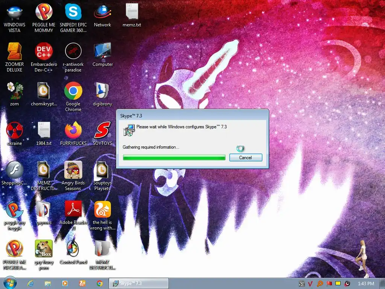Open the WINDOWS VISTA desktop shortcut

(15, 18)
